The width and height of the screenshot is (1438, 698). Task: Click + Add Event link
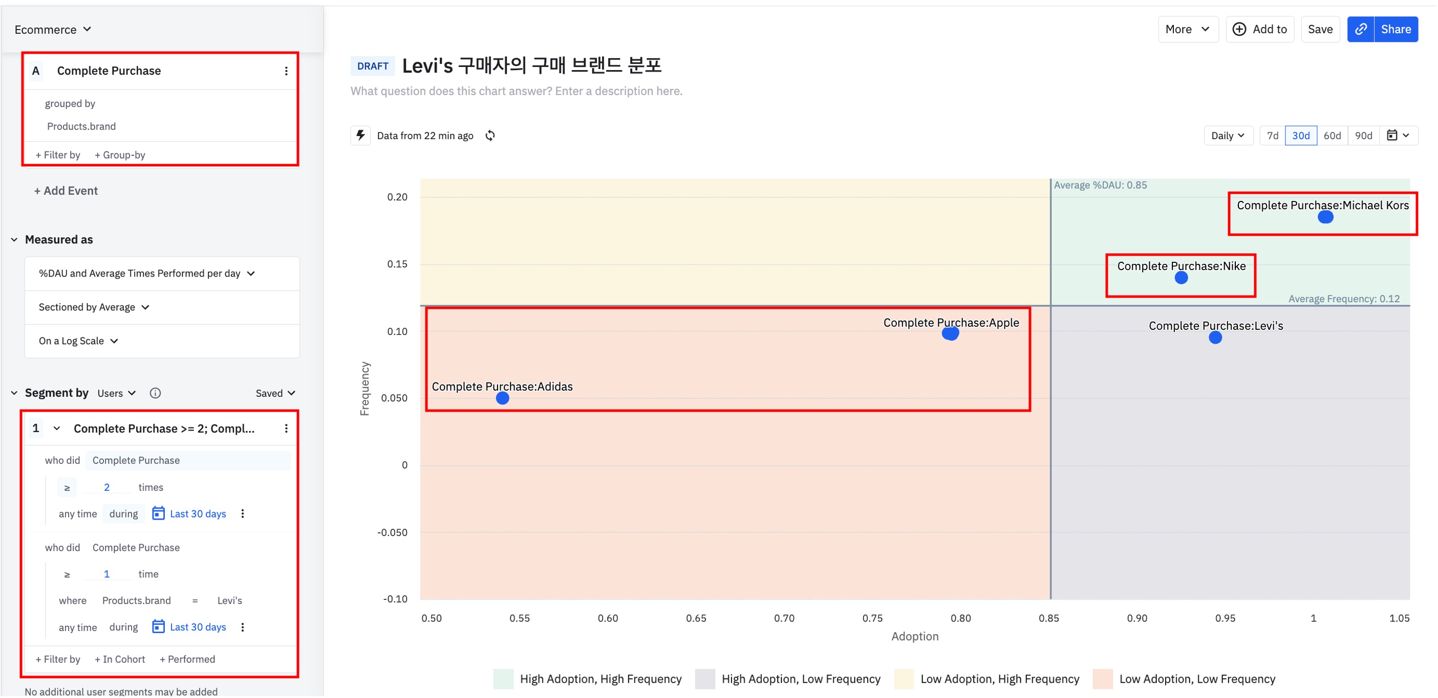(x=66, y=191)
